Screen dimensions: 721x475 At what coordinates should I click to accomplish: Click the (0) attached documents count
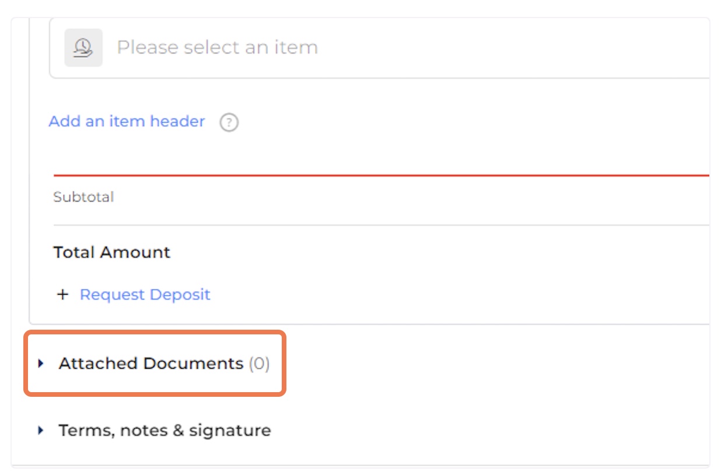(x=259, y=364)
